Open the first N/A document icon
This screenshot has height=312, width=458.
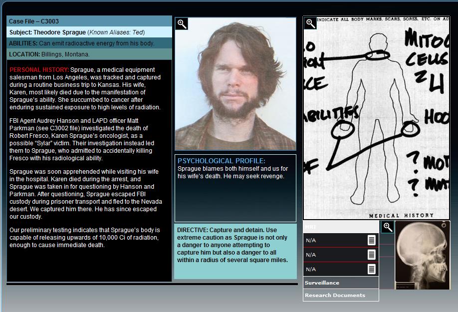tap(371, 241)
